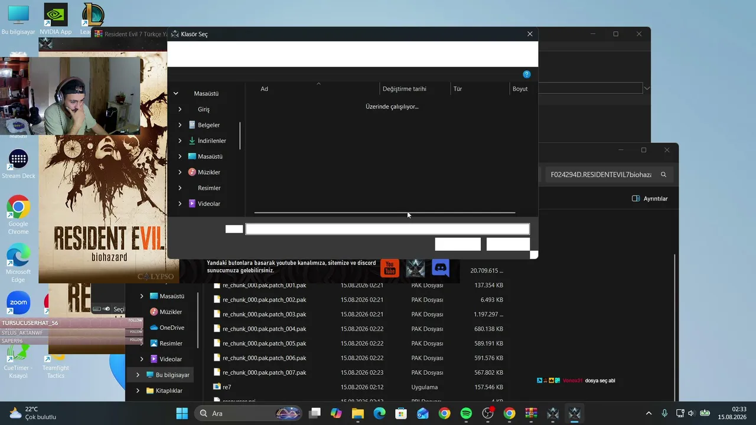
Task: Open the Google Chrome desktop shortcut
Action: click(x=18, y=215)
